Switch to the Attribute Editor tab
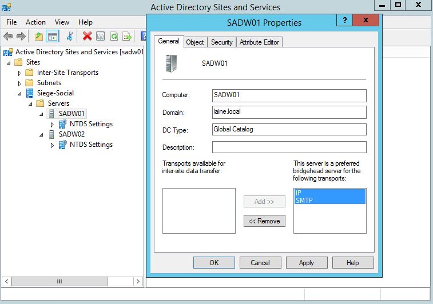The height and width of the screenshot is (304, 433). pyautogui.click(x=259, y=42)
